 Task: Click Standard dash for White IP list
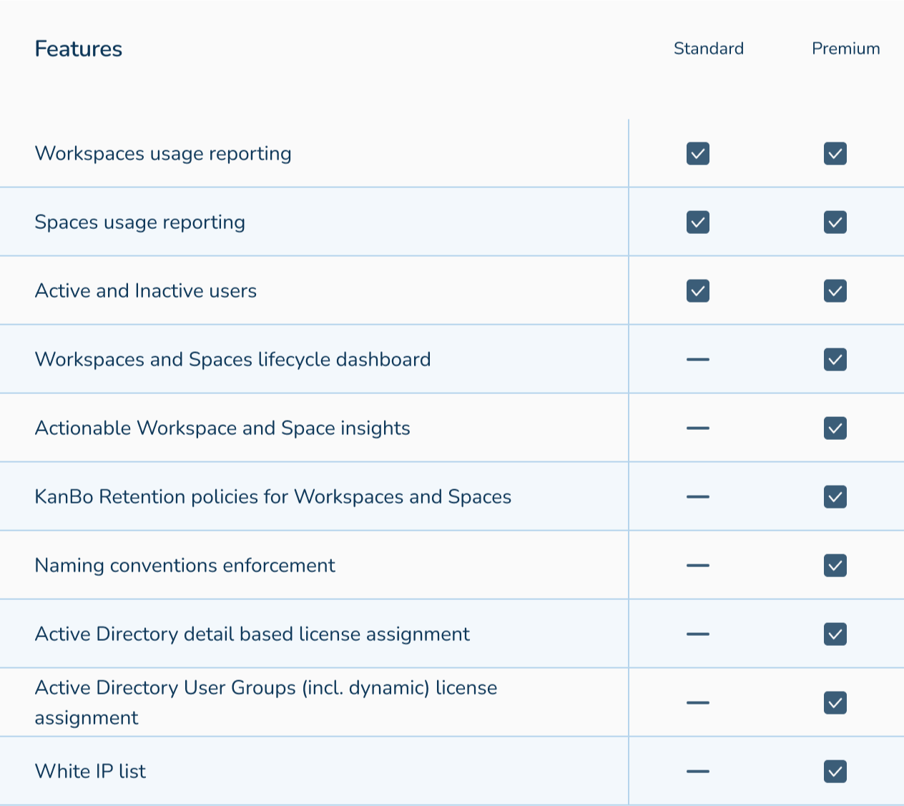click(697, 772)
